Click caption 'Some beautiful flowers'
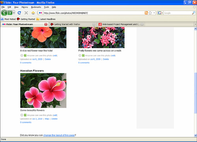 (32, 110)
